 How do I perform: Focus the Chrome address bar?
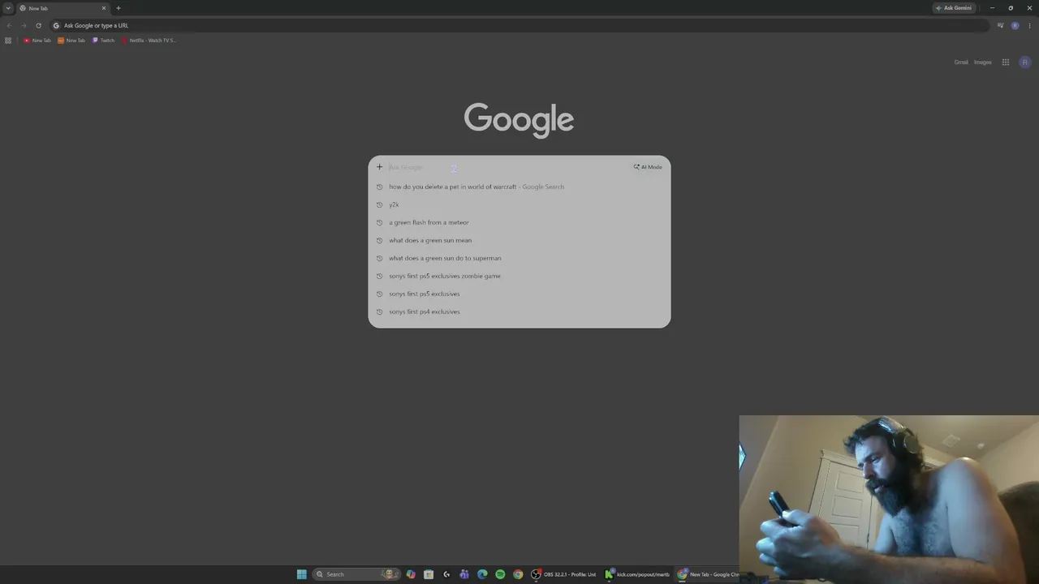(519, 25)
